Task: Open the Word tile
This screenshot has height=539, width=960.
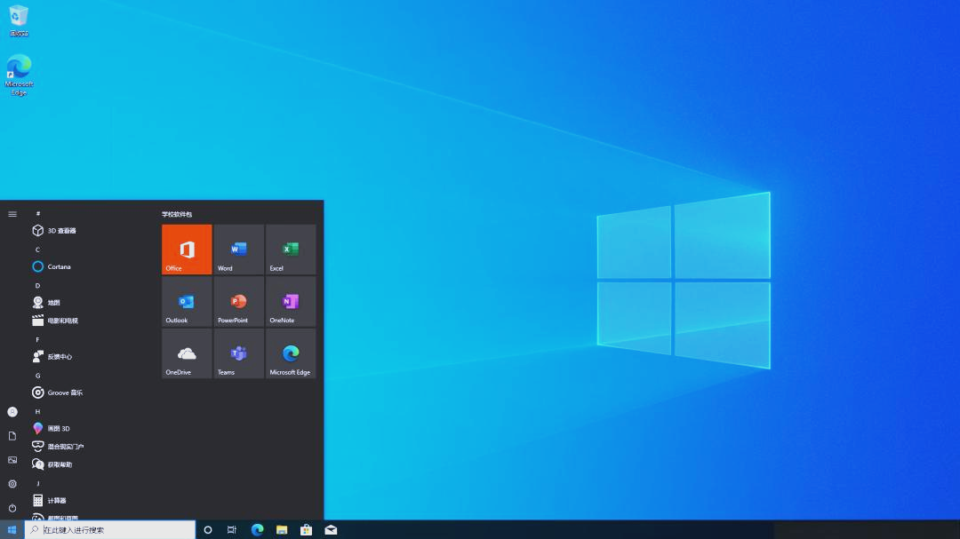Action: pos(237,250)
